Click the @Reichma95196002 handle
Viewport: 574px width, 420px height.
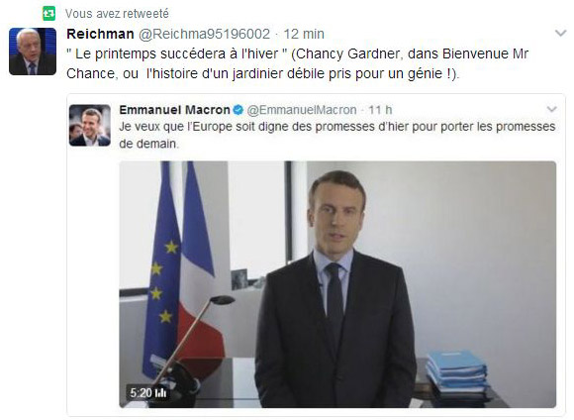204,34
